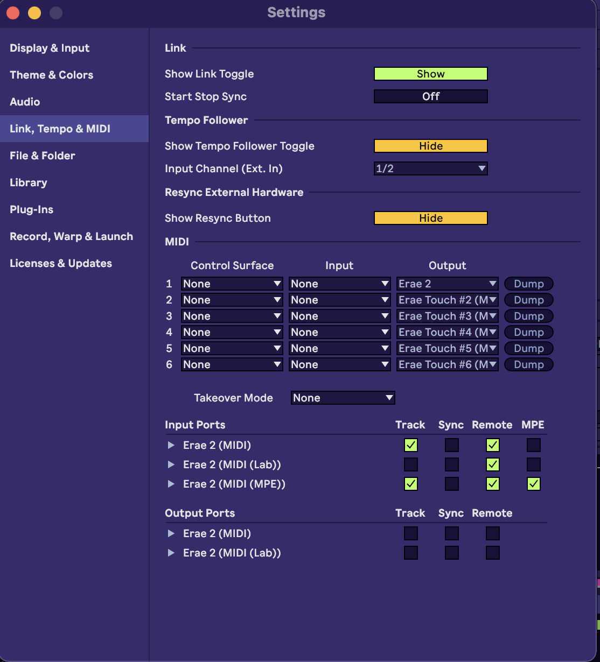
Task: Open the Erae Touch #6 Output dropdown
Action: coord(448,364)
